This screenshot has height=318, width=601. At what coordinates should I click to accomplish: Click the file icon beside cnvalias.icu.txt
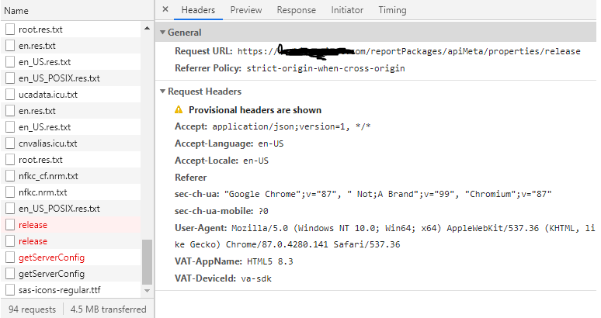11,143
